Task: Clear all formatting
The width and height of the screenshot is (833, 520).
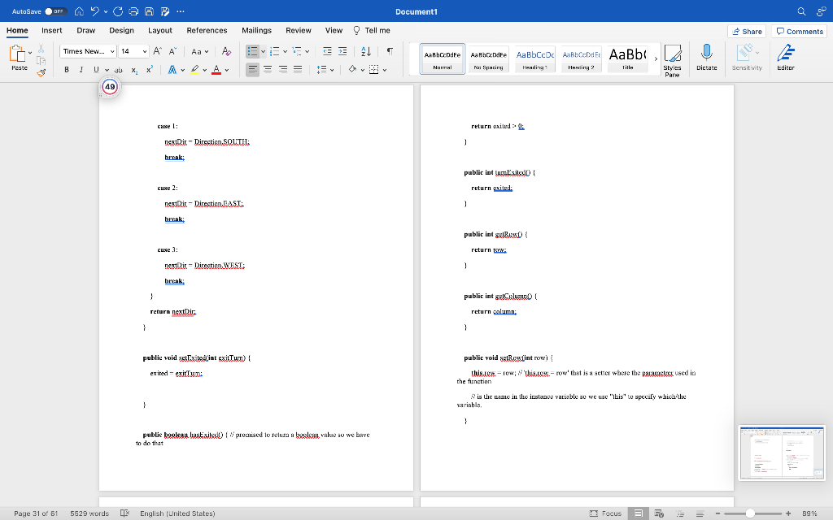Action: 226,51
